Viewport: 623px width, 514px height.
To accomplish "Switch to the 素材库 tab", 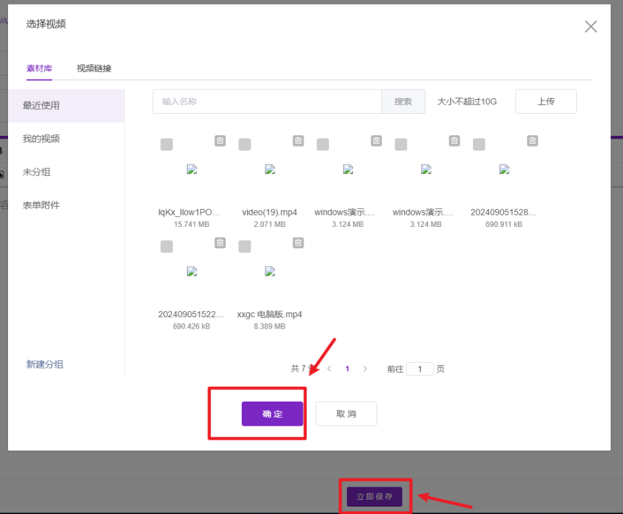I will click(40, 69).
